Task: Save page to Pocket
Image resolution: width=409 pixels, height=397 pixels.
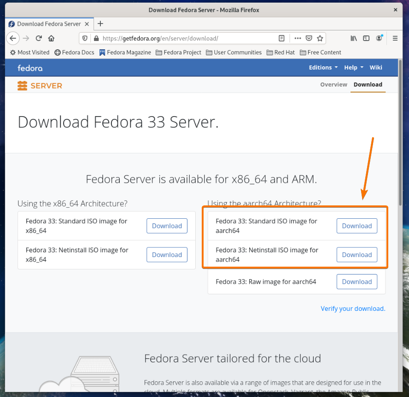Action: click(x=309, y=38)
